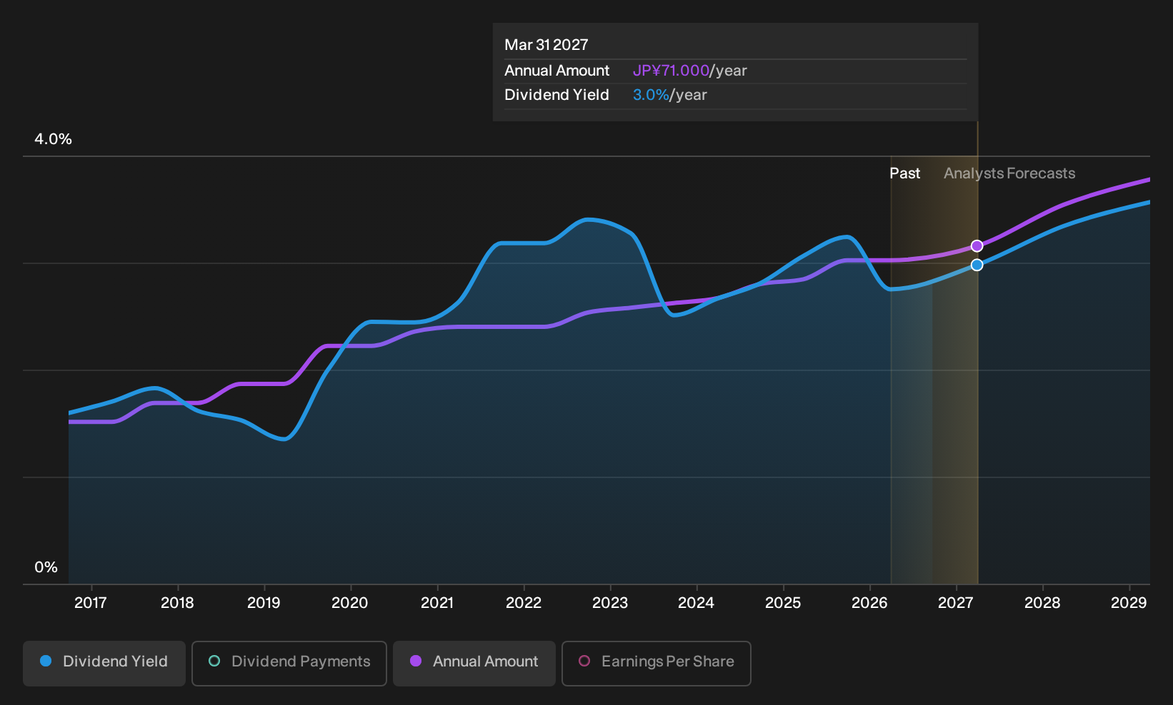
Task: Click the 2029 x-axis label
Action: pyautogui.click(x=1129, y=603)
